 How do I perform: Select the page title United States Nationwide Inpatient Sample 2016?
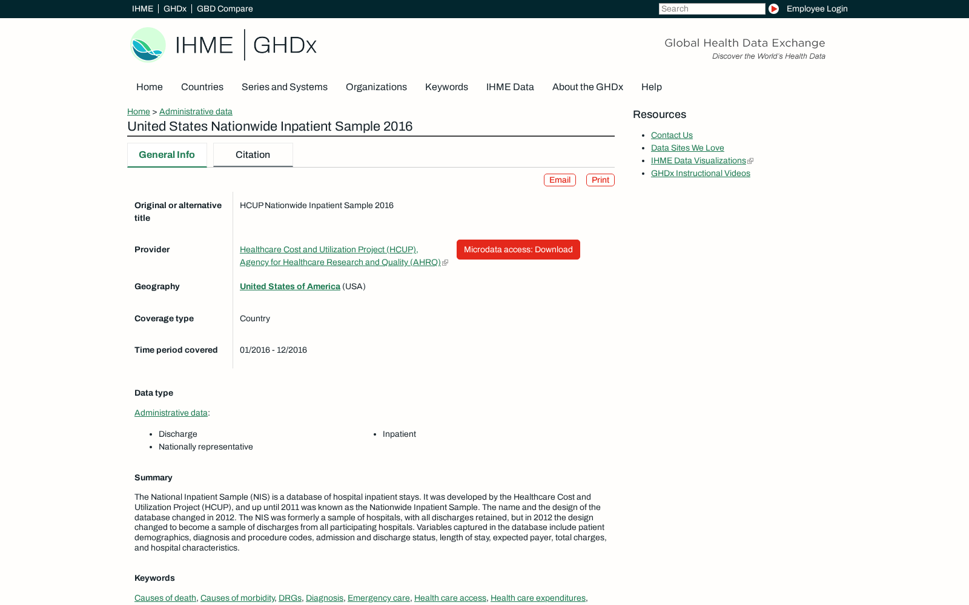click(270, 126)
